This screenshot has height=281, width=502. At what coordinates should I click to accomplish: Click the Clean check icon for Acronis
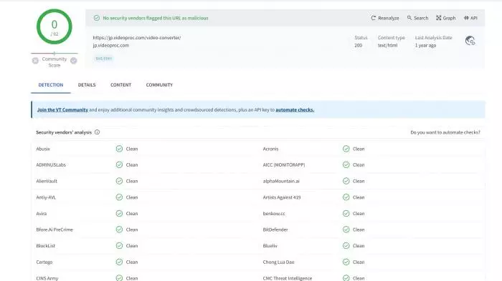pos(346,149)
